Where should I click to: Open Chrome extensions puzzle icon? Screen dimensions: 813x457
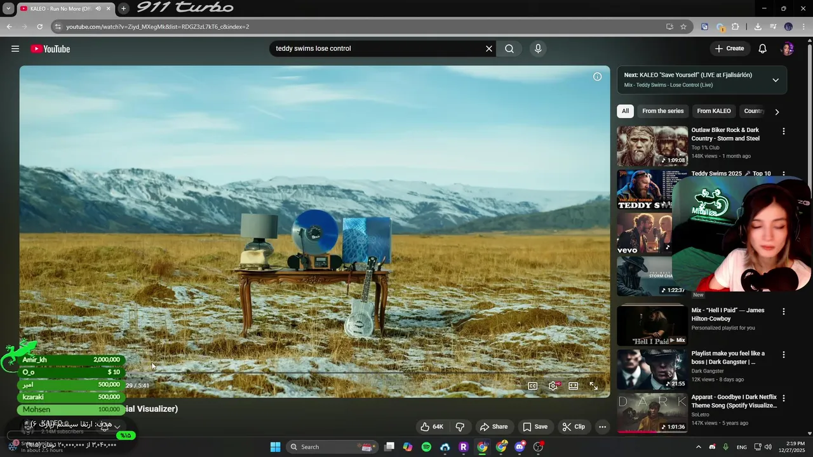pos(736,27)
